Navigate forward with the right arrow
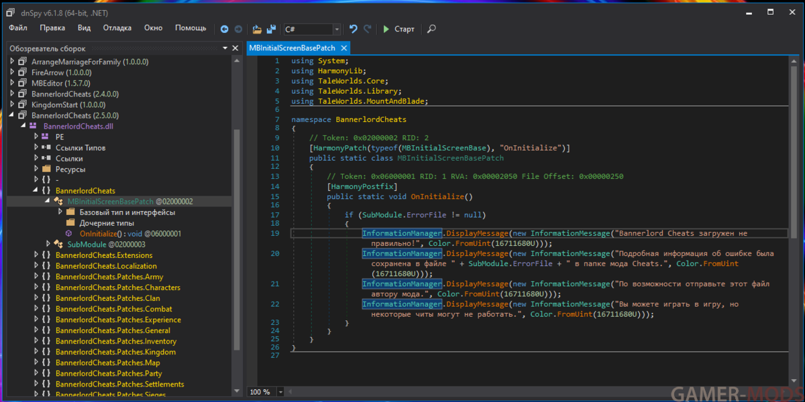This screenshot has width=805, height=402. 237,29
